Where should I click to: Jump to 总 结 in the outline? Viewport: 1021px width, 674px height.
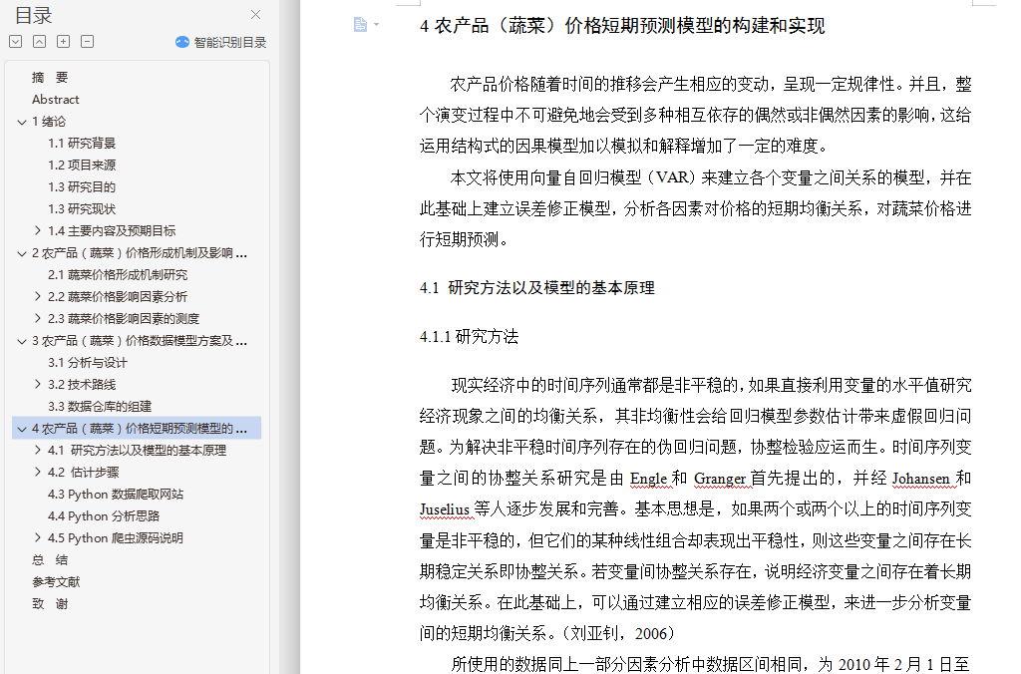pyautogui.click(x=50, y=560)
